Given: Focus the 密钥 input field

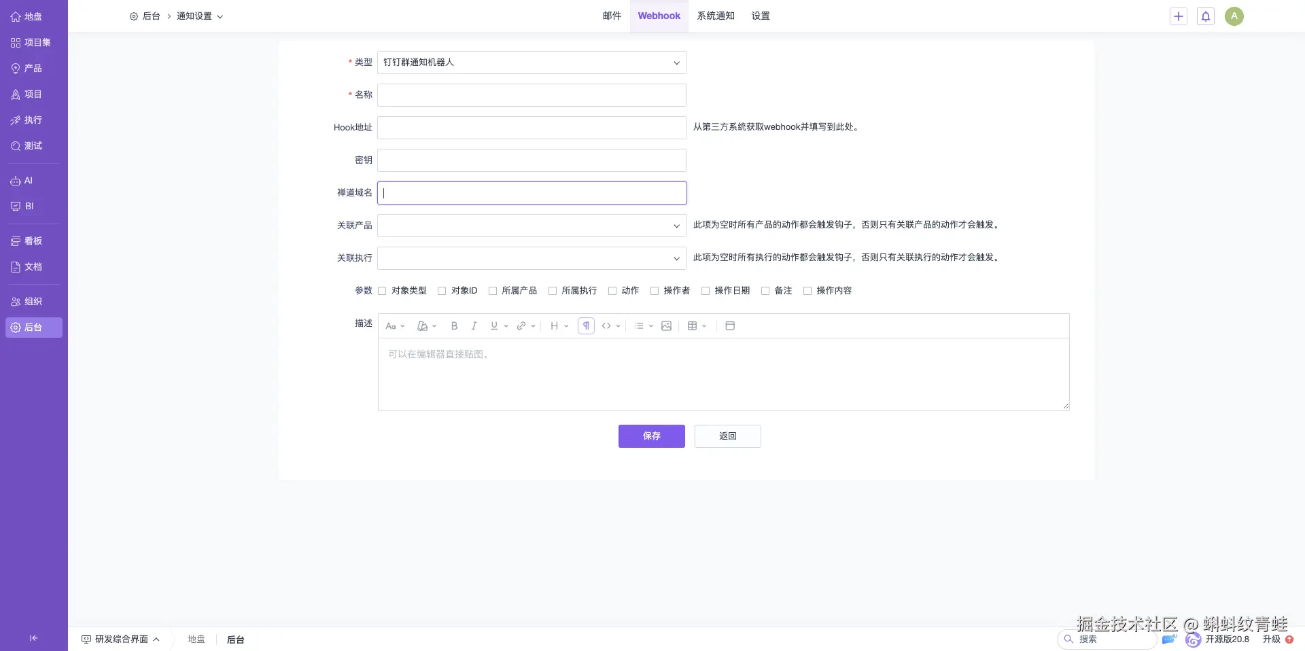Looking at the screenshot, I should coord(532,160).
